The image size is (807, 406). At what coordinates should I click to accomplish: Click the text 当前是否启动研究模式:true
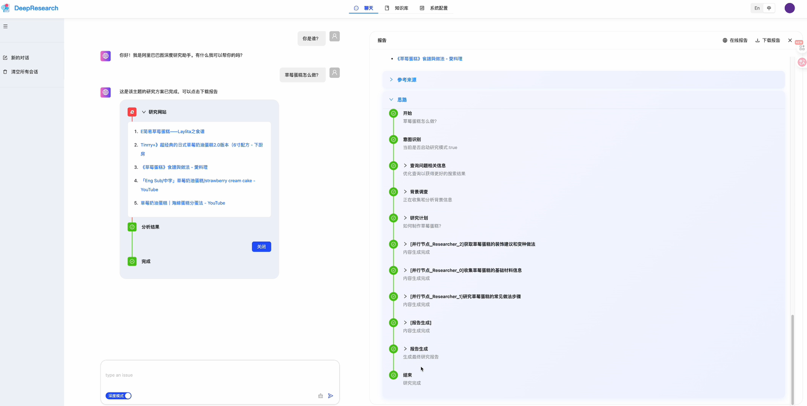pyautogui.click(x=430, y=147)
